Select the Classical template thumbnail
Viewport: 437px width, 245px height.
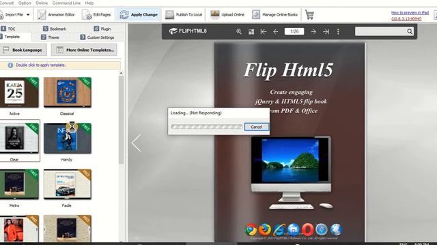click(x=68, y=93)
